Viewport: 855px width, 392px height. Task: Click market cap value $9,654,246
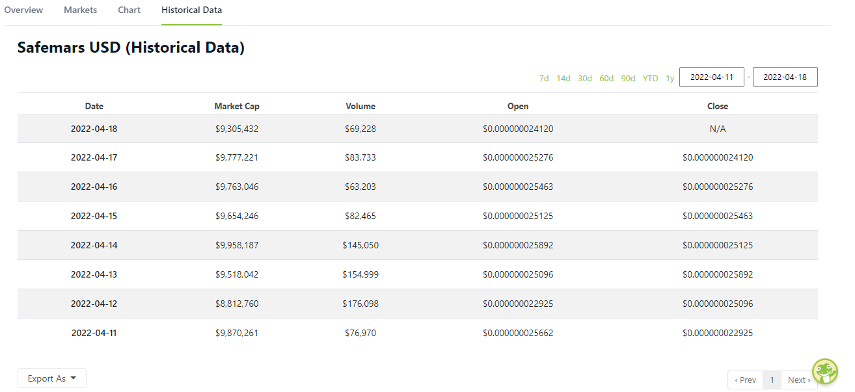point(237,216)
